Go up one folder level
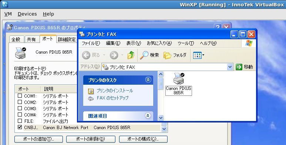The height and width of the screenshot is (145, 286). 131,55
